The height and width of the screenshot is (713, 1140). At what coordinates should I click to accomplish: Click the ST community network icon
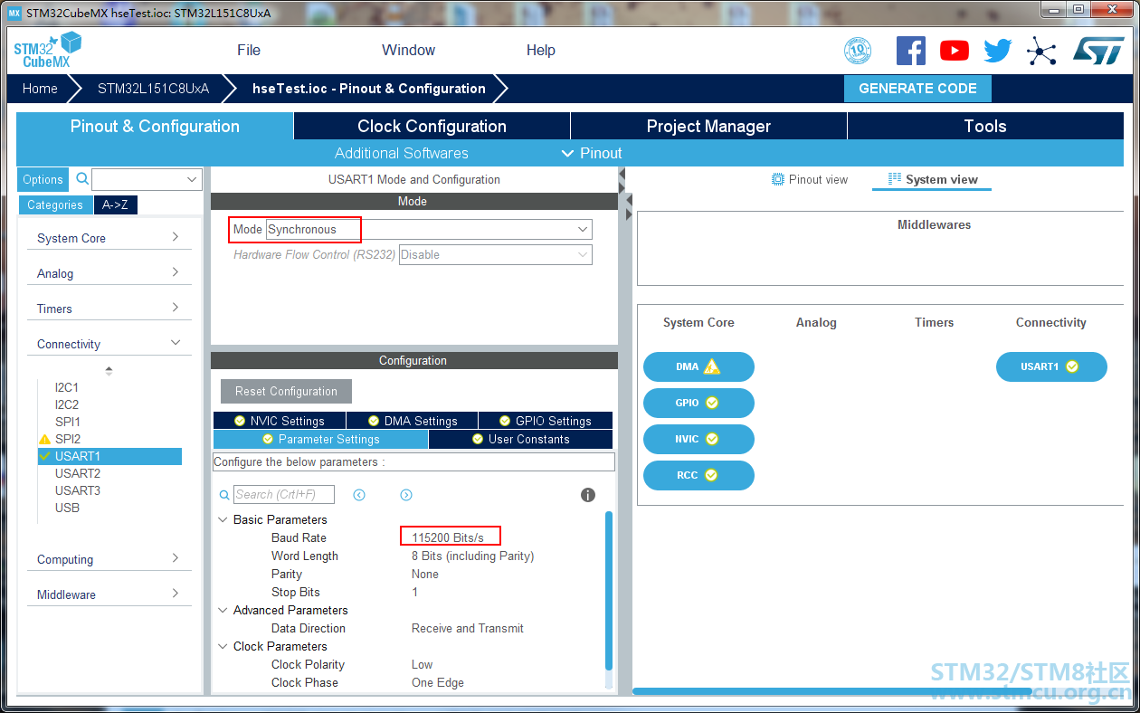[x=1041, y=51]
